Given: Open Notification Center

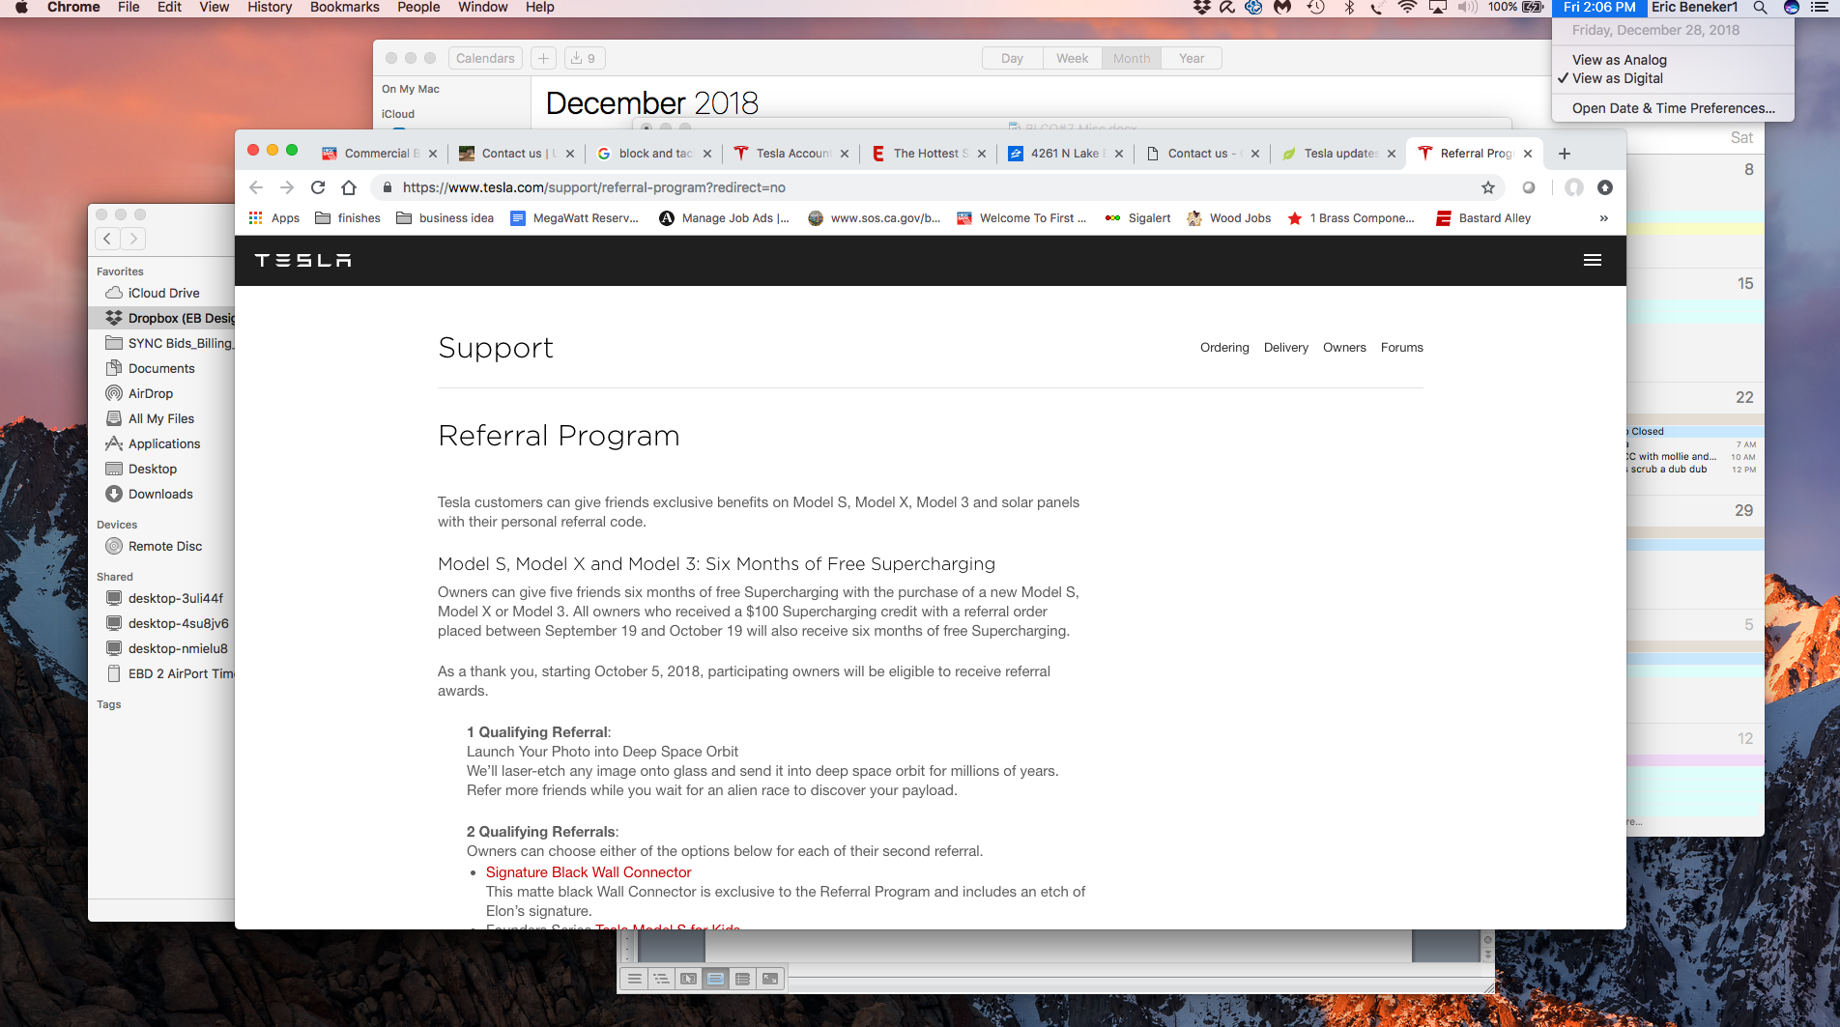Looking at the screenshot, I should click(x=1820, y=8).
